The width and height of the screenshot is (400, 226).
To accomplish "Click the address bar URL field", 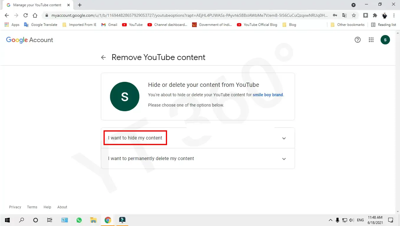I will pos(189,15).
